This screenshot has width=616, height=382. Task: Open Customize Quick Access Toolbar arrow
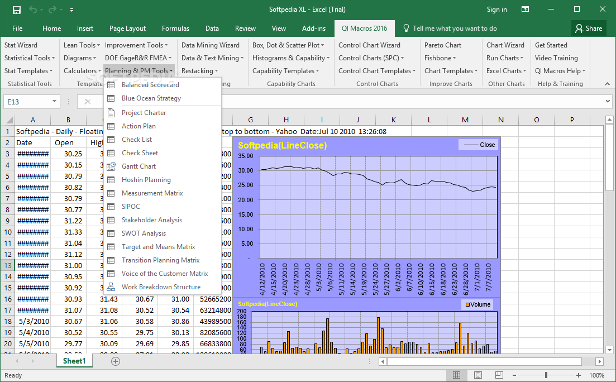click(71, 10)
